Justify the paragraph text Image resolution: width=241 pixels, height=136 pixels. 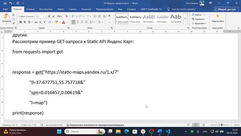tap(86, 22)
